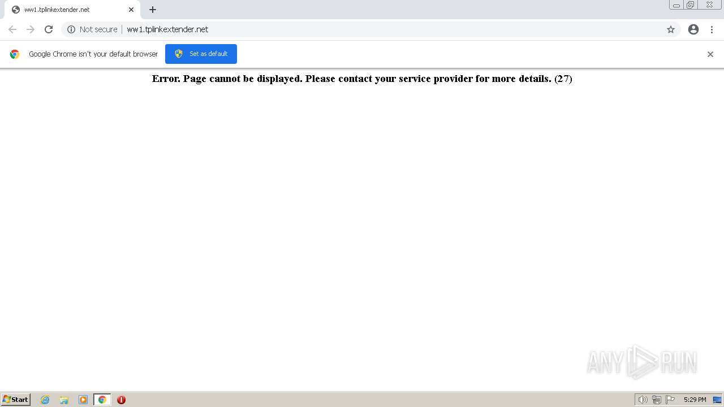Click the browser forward arrow
The image size is (724, 407).
31,29
